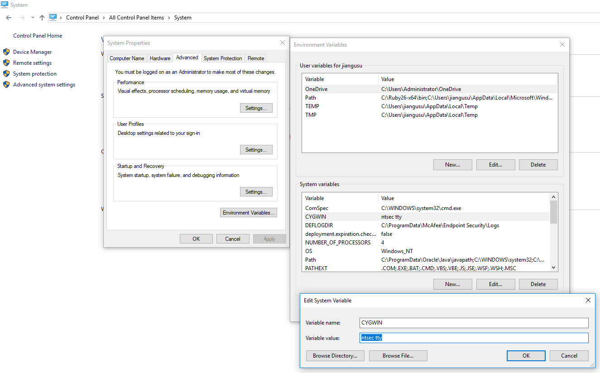
Task: Switch to the Hardware tab
Action: point(160,58)
